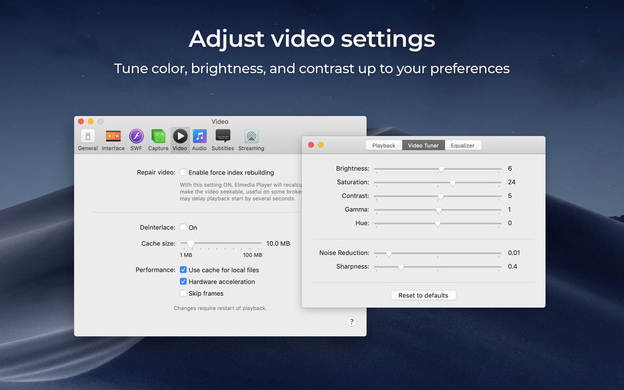Enable Skip frames option
The height and width of the screenshot is (390, 624).
point(183,293)
